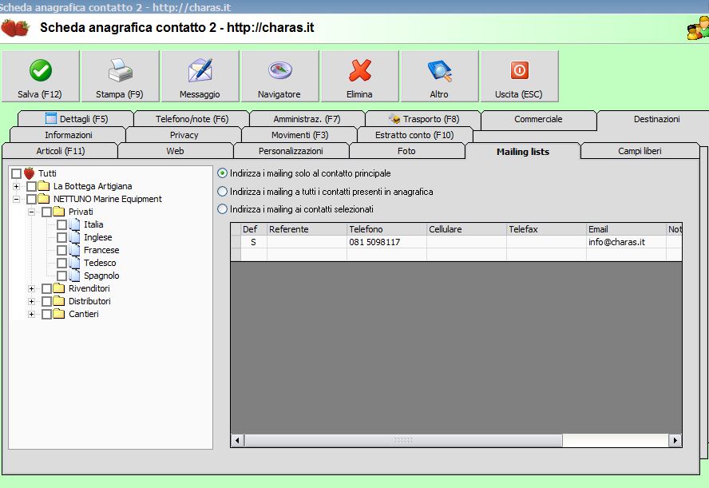709x488 pixels.
Task: Click the Spagnolo document icon
Action: pyautogui.click(x=74, y=276)
